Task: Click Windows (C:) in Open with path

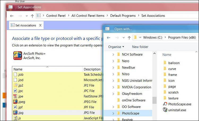Action: tap(153, 38)
